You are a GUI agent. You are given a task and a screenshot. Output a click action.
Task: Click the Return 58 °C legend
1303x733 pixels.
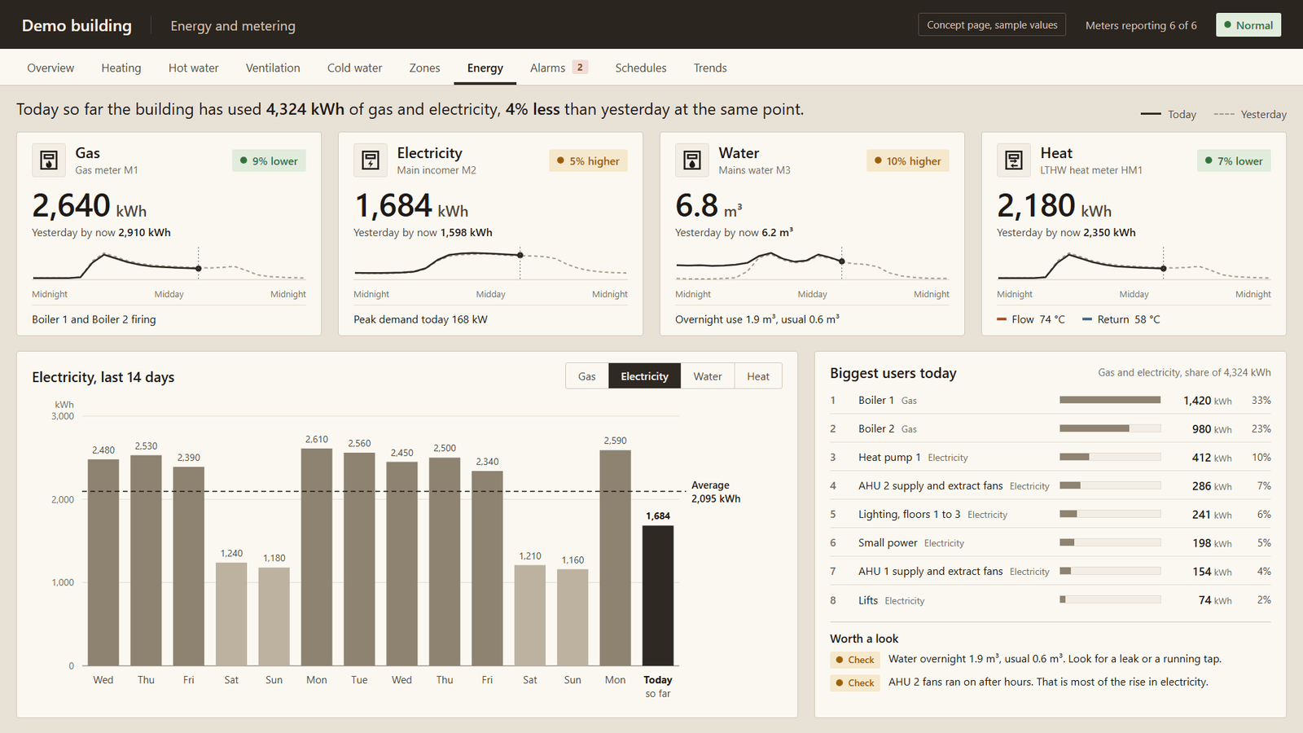[1121, 319]
